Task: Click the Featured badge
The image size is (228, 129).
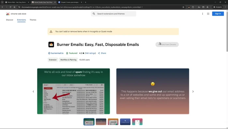Action: click(x=71, y=53)
